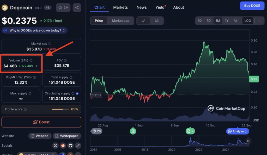The height and width of the screenshot is (155, 267).
Task: Click the Dogecoin coin logo
Action: coord(5,8)
